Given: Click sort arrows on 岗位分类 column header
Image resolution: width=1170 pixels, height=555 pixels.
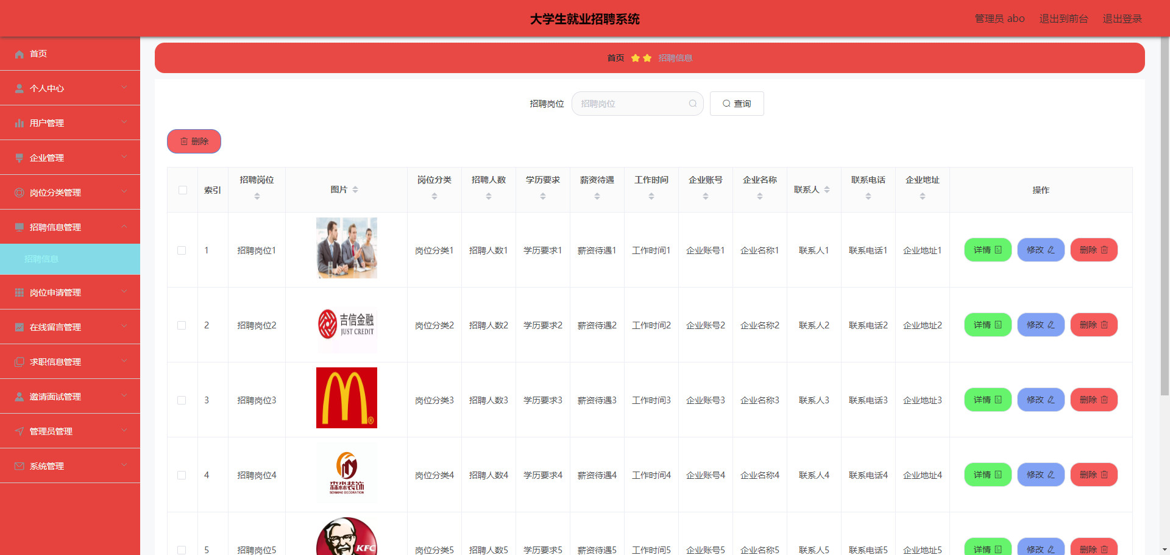Looking at the screenshot, I should point(434,196).
